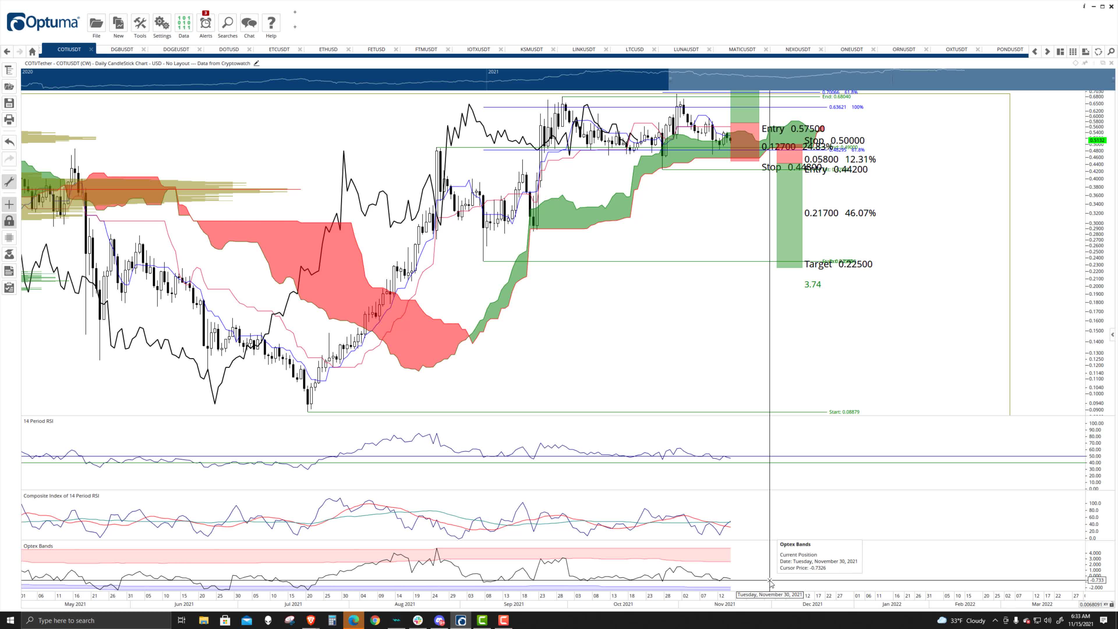Switch to the ETHUSD tab
The width and height of the screenshot is (1118, 629).
click(x=328, y=50)
